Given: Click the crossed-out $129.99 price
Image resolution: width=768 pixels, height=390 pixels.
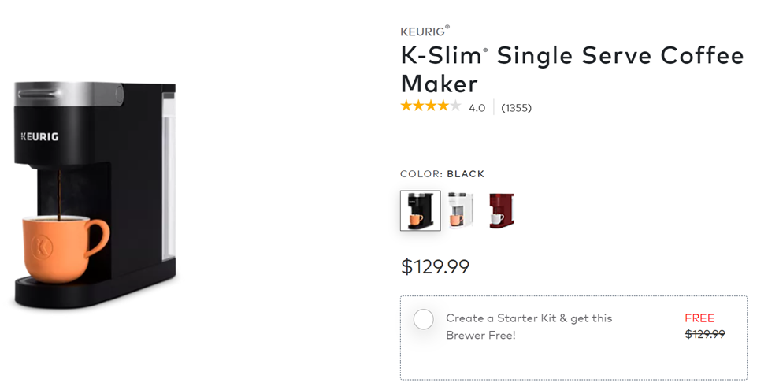Looking at the screenshot, I should (705, 334).
